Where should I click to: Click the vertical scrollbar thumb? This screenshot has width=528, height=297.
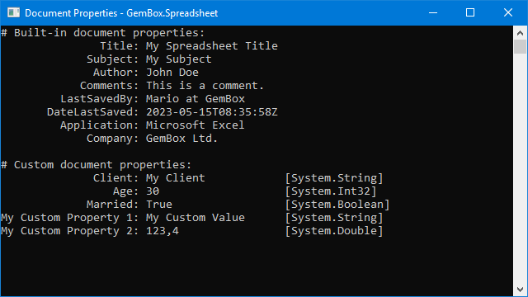coord(520,46)
